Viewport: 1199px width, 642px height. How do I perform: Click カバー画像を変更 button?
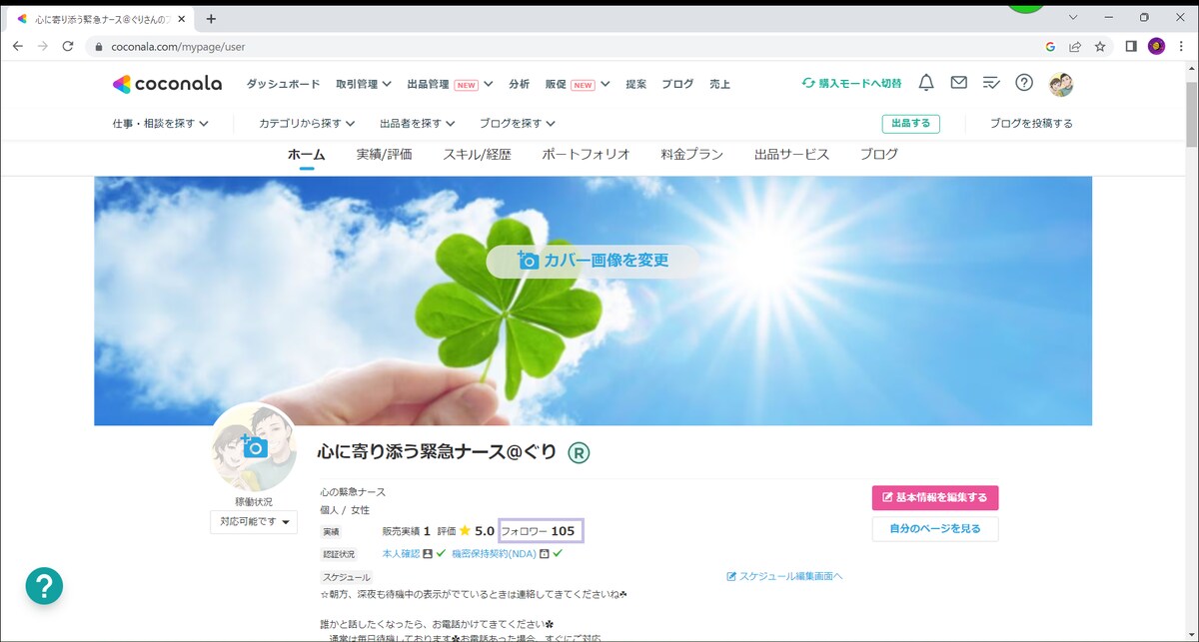(x=594, y=261)
